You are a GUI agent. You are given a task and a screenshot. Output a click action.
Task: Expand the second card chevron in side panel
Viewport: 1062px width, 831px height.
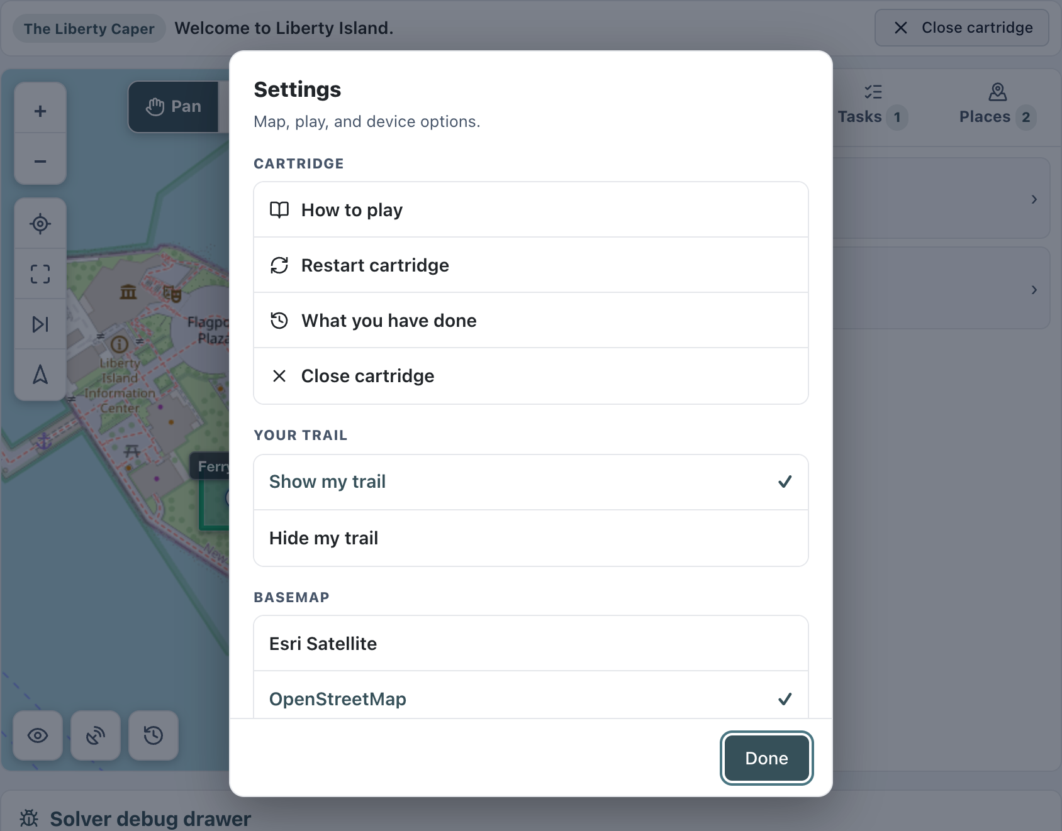(x=1034, y=290)
